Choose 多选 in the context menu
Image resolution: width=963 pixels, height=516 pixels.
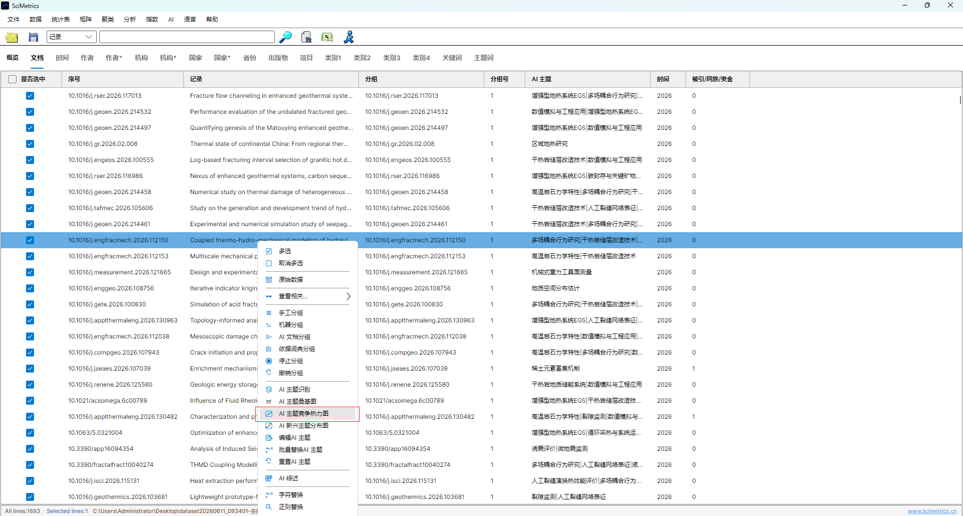pyautogui.click(x=307, y=251)
